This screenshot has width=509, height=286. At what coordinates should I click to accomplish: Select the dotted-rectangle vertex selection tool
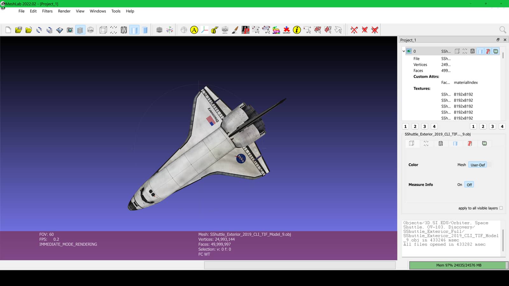pyautogui.click(x=307, y=30)
